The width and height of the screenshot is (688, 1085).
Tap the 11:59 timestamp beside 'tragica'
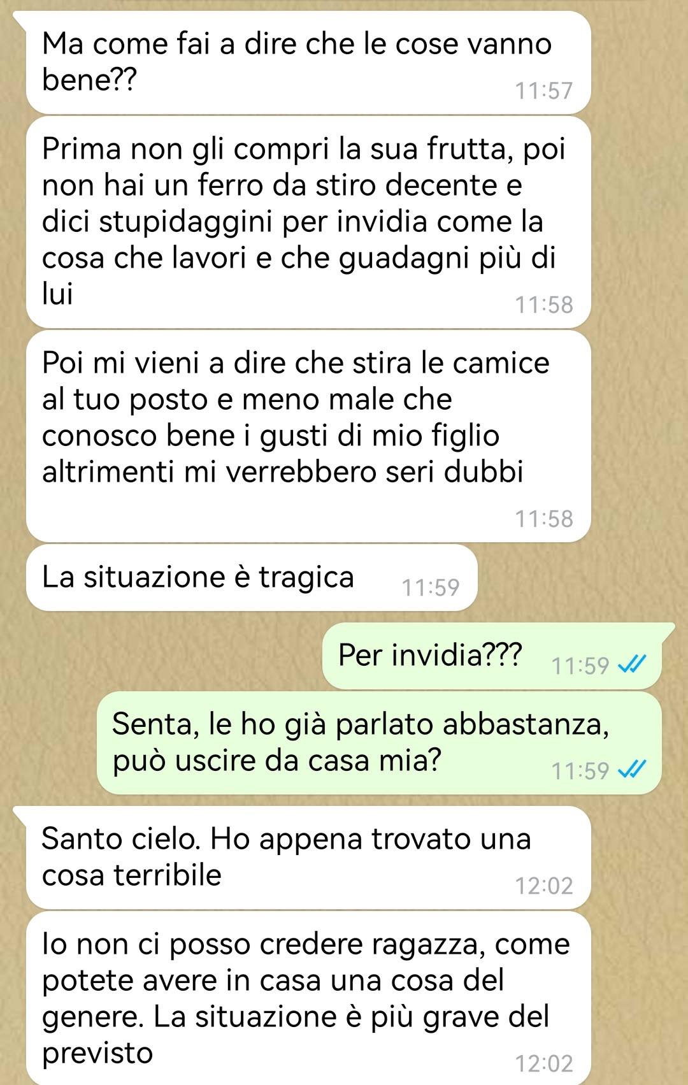click(x=431, y=587)
